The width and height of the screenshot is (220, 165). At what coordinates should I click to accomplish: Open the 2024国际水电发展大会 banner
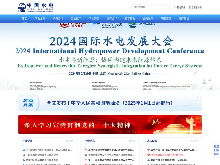[x=110, y=56]
